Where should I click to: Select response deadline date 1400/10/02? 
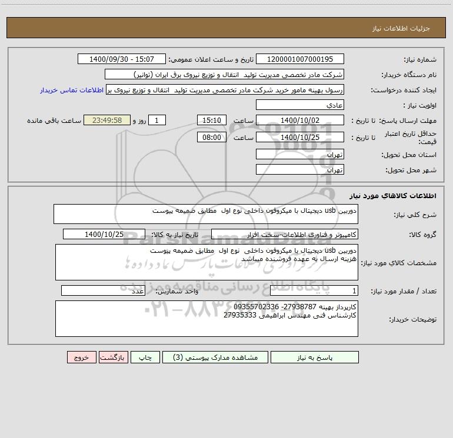click(x=300, y=120)
